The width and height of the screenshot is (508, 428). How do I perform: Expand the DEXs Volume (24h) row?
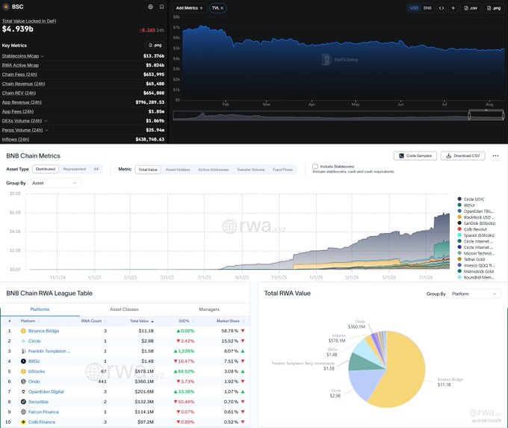click(46, 121)
